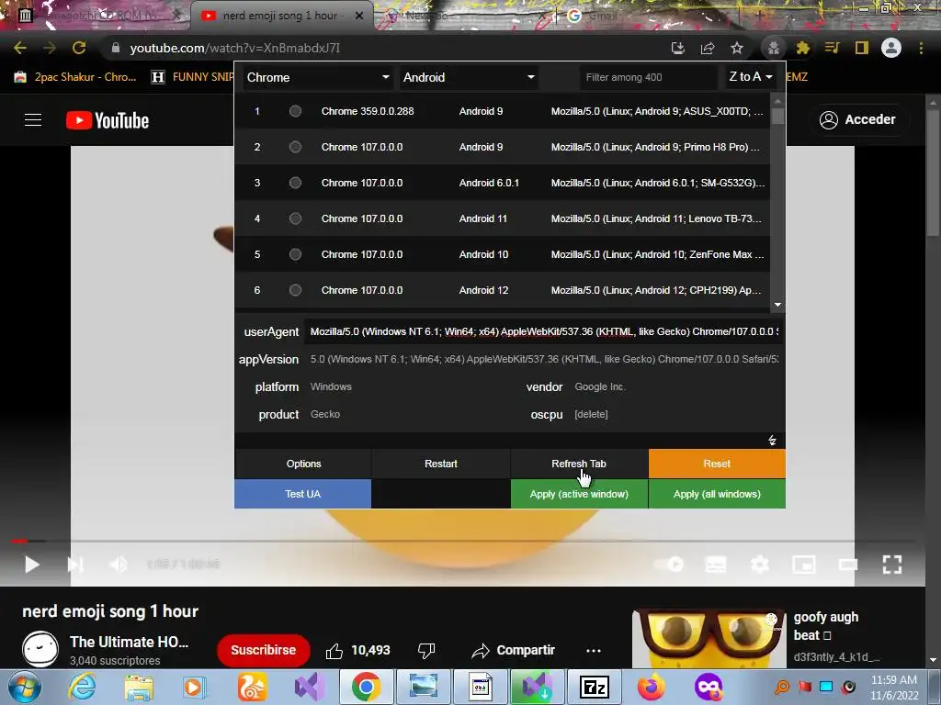
Task: Open video player settings gear
Action: pos(760,565)
